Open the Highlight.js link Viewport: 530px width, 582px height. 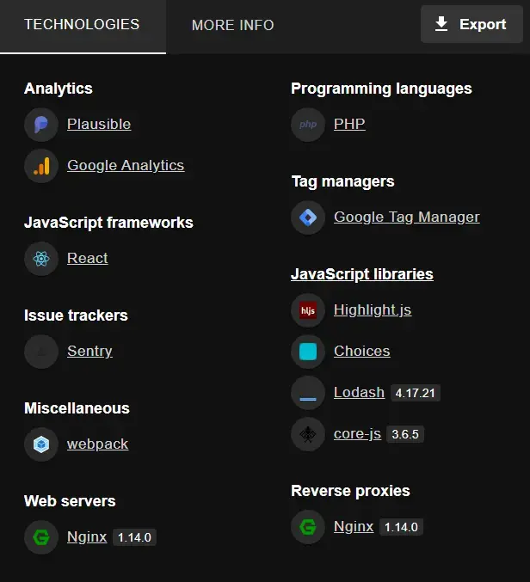pyautogui.click(x=373, y=310)
